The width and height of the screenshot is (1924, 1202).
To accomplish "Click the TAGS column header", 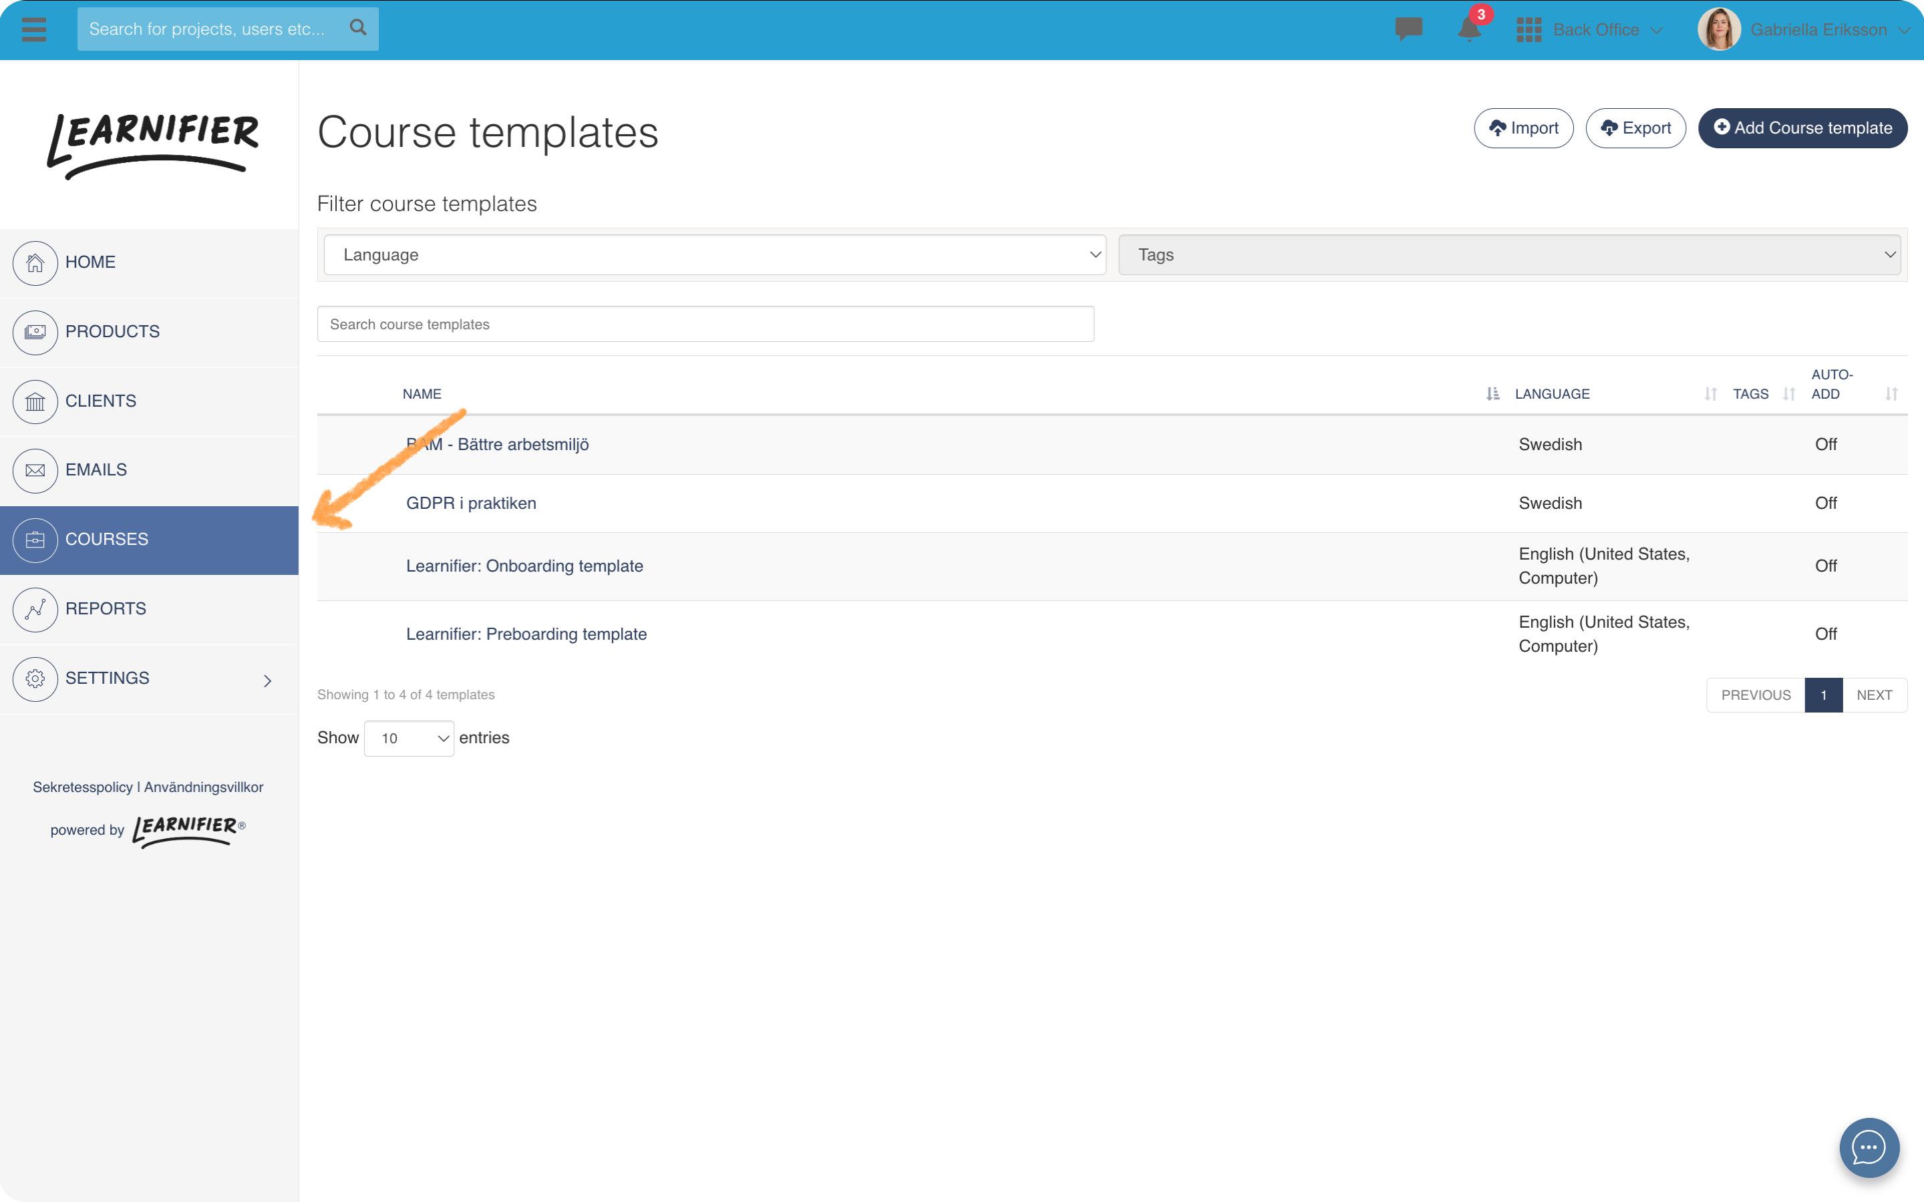I will point(1751,394).
